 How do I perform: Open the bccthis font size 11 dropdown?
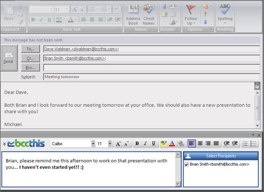[x=110, y=144]
